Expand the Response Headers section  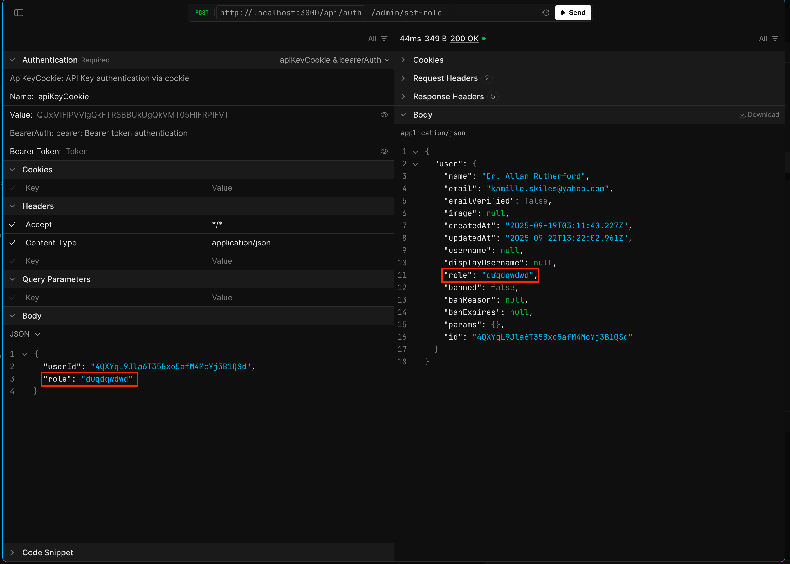tap(448, 96)
